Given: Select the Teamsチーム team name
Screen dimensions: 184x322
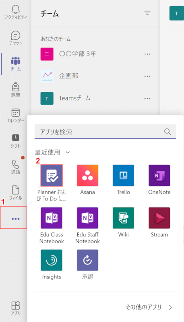Looking at the screenshot, I should click(75, 98).
